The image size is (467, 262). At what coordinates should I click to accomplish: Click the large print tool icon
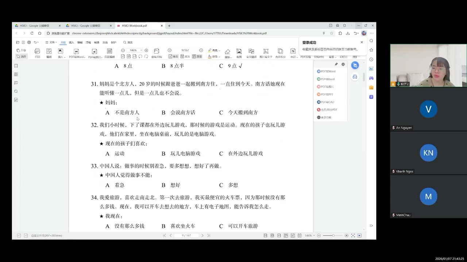click(x=37, y=53)
